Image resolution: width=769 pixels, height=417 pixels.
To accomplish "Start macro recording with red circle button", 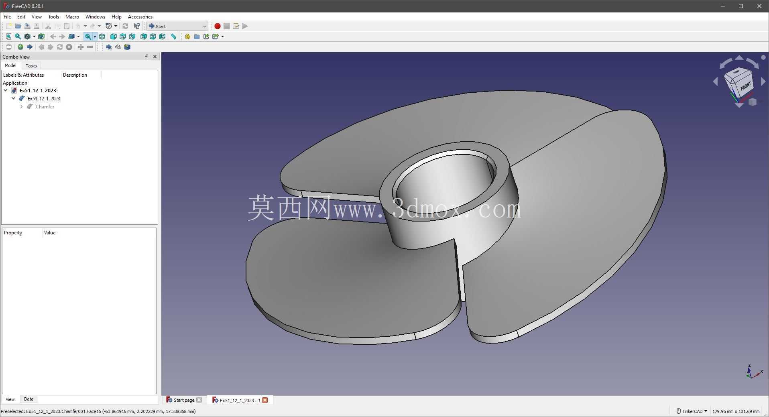I will coord(217,26).
